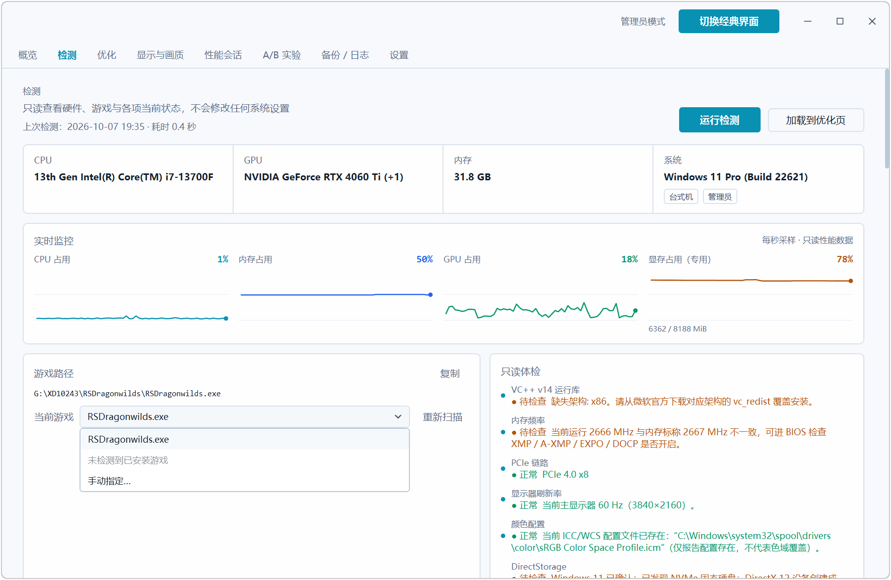Maximize the window
The height and width of the screenshot is (580, 891).
840,21
